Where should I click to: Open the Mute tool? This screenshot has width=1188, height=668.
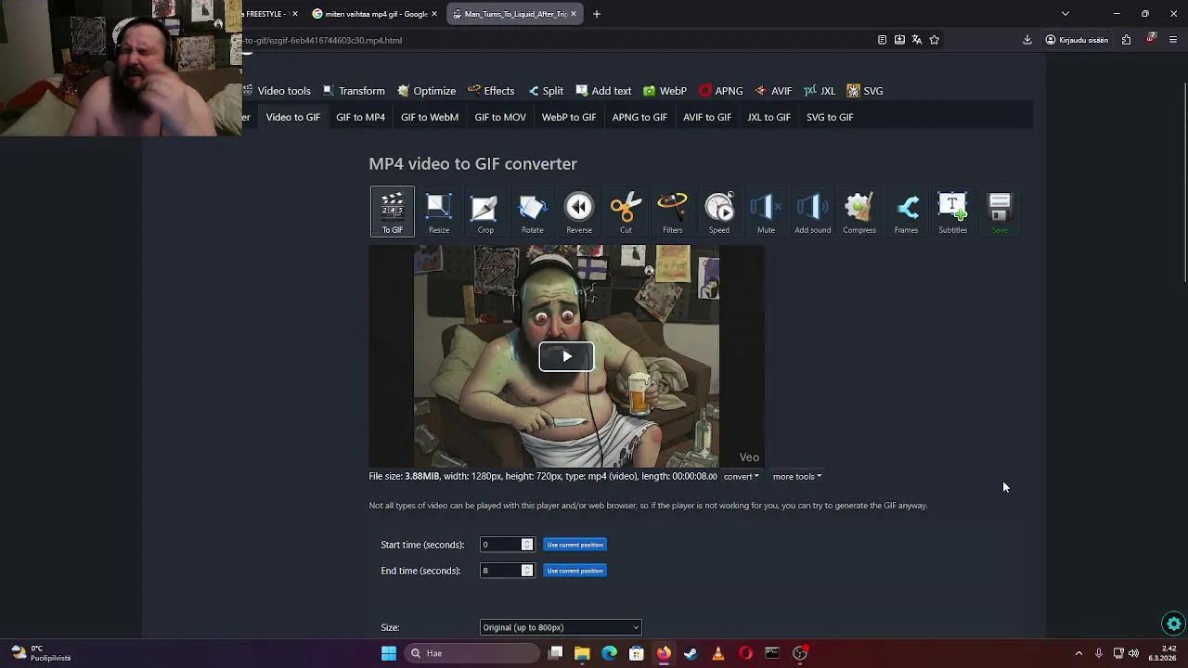tap(766, 212)
